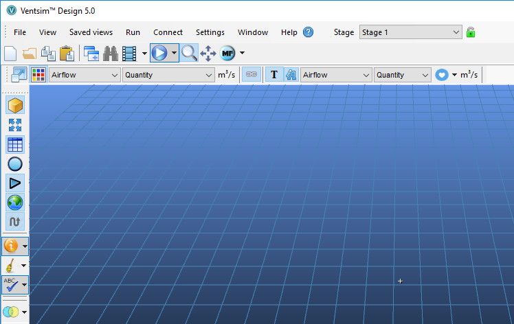Image resolution: width=514 pixels, height=324 pixels.
Task: Open the color Airflow category dropdown
Action: pos(85,75)
